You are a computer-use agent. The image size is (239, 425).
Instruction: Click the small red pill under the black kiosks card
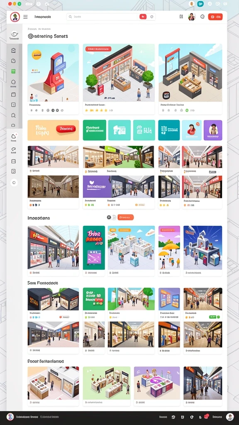click(x=64, y=317)
